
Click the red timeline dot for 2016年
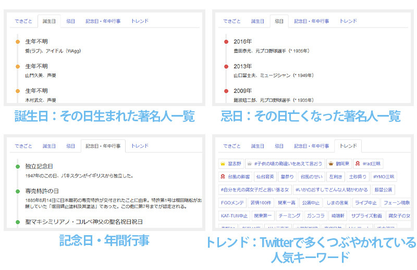tap(226, 42)
